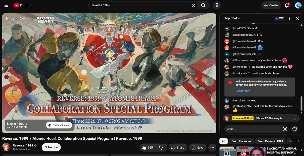The height and width of the screenshot is (156, 304).
Task: Start voice search with microphone
Action: click(217, 5)
